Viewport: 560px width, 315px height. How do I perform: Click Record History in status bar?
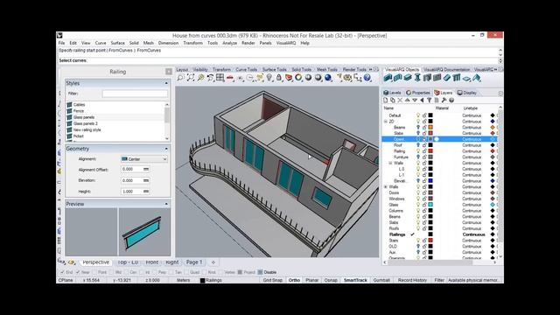(412, 280)
